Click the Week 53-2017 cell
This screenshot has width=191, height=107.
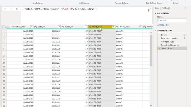coord(102,34)
